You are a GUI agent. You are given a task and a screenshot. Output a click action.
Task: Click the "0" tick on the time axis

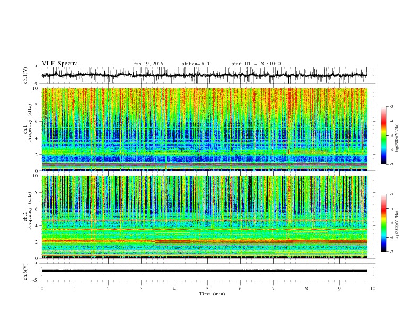point(42,289)
